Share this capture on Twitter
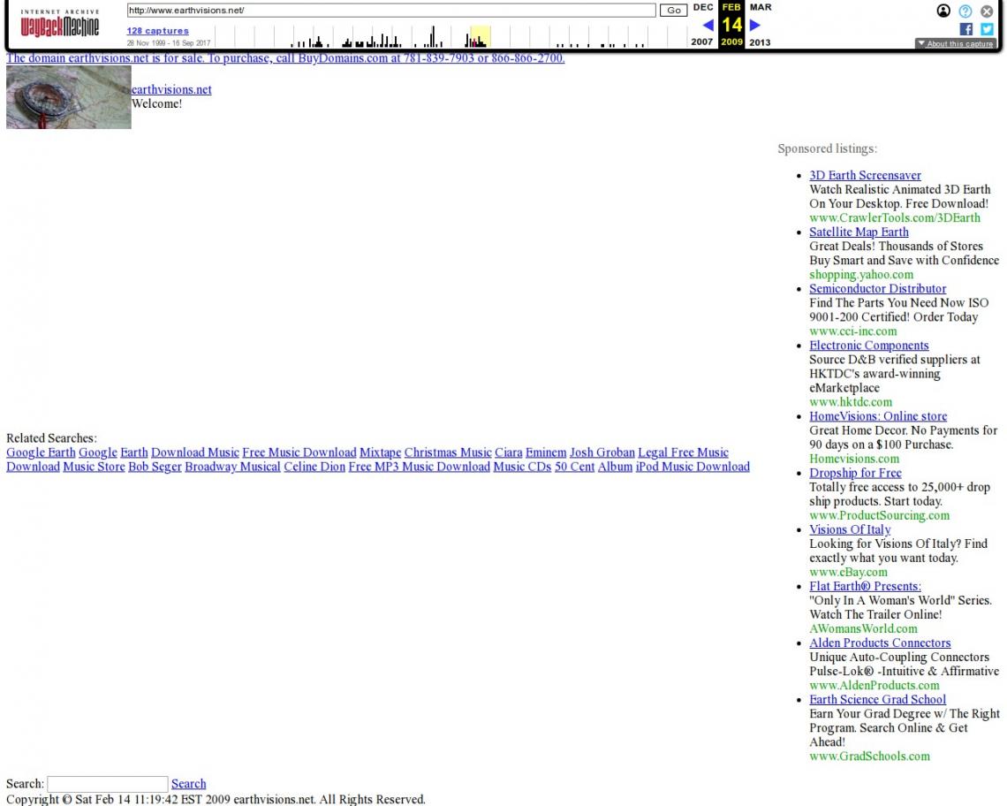Screen dimensions: 1007x806 [987, 29]
